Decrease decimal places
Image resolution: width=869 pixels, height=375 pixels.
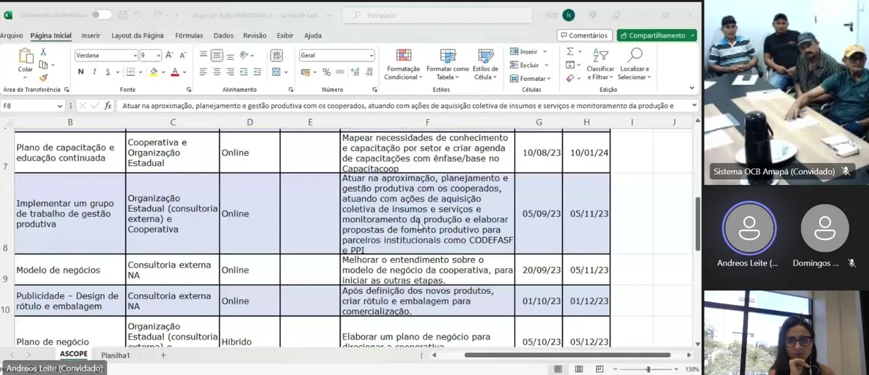point(368,72)
